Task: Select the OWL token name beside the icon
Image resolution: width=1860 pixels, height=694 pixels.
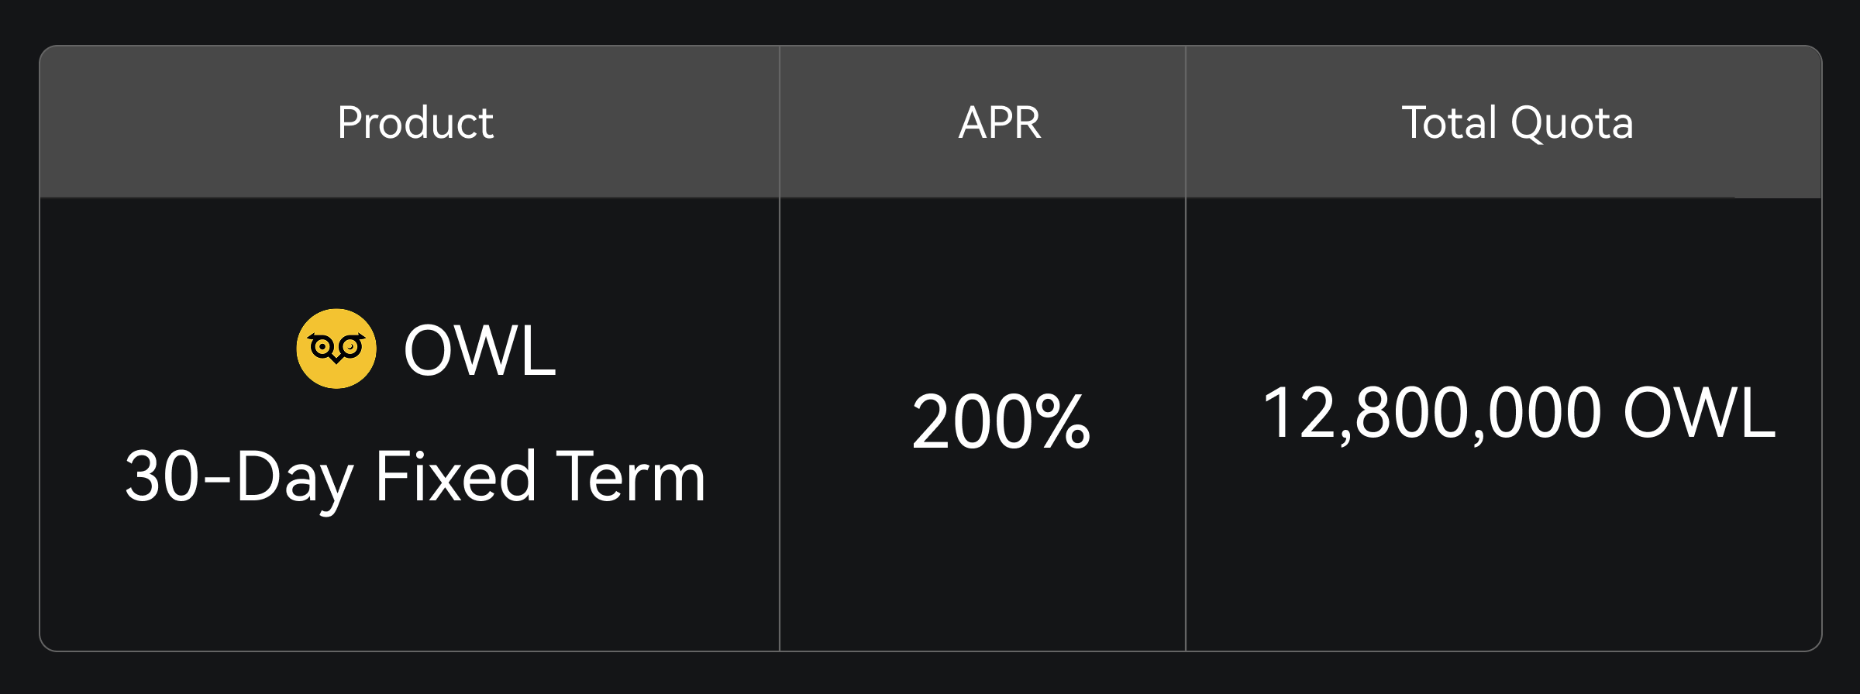Action: click(x=480, y=350)
